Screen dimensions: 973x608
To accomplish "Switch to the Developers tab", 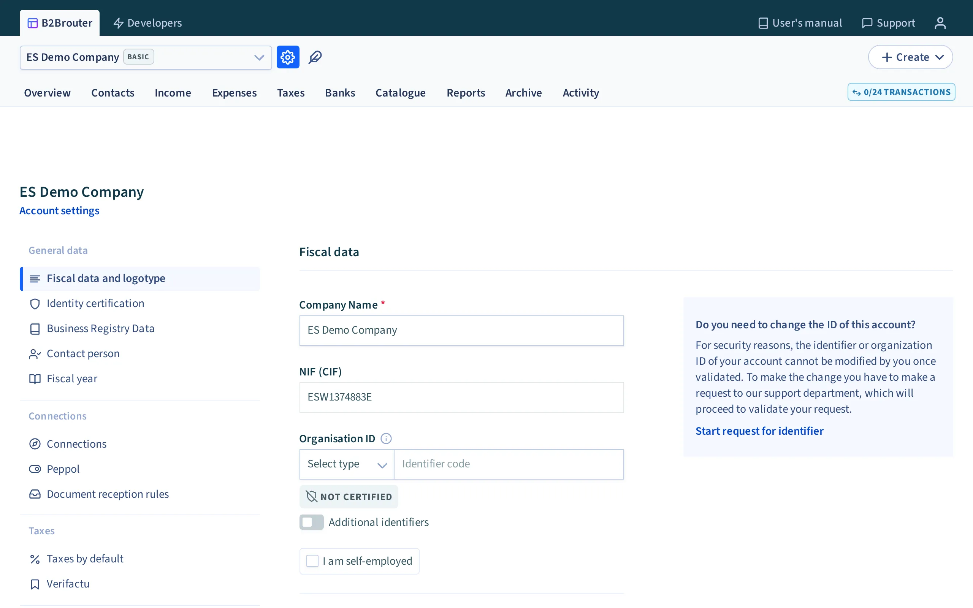I will point(147,23).
